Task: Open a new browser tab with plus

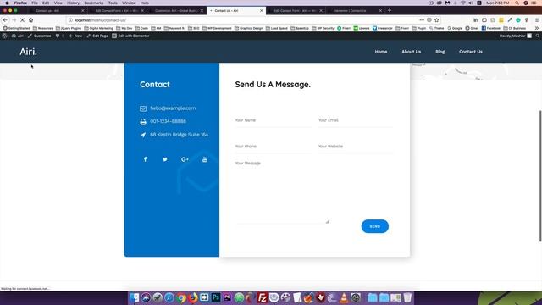Action: 390,11
